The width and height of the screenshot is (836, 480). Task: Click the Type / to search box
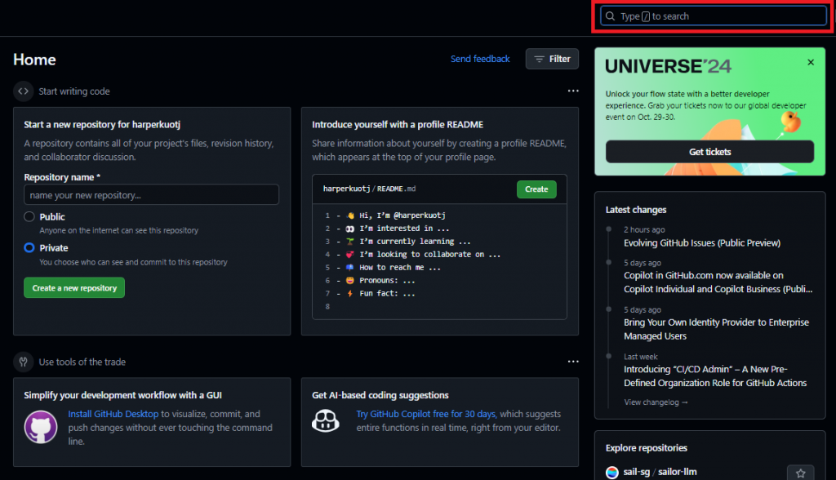[714, 16]
